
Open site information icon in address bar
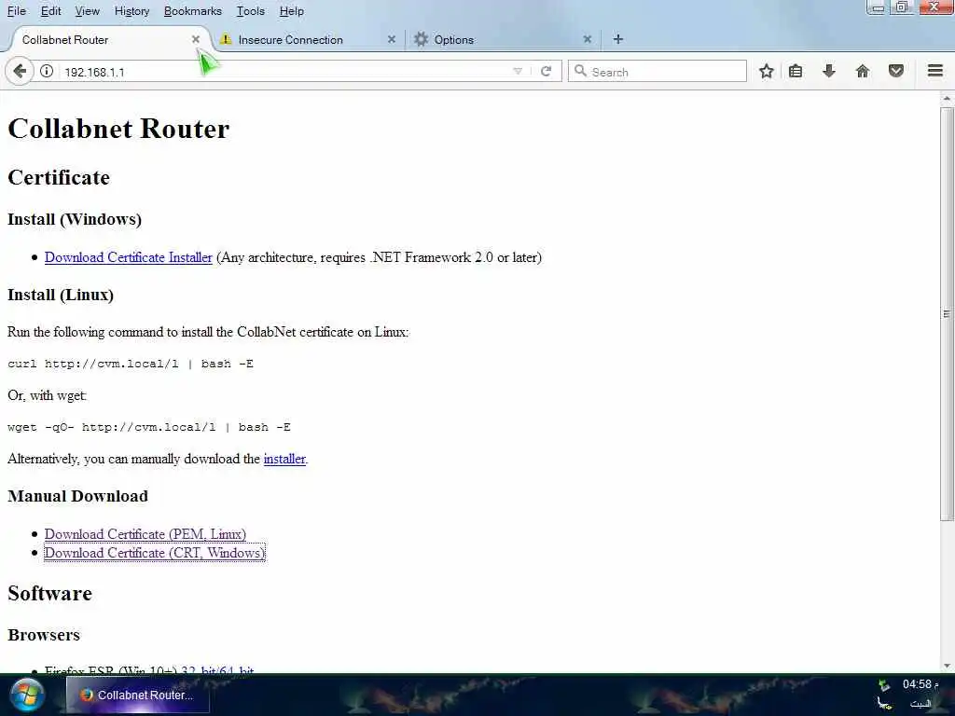pos(47,71)
